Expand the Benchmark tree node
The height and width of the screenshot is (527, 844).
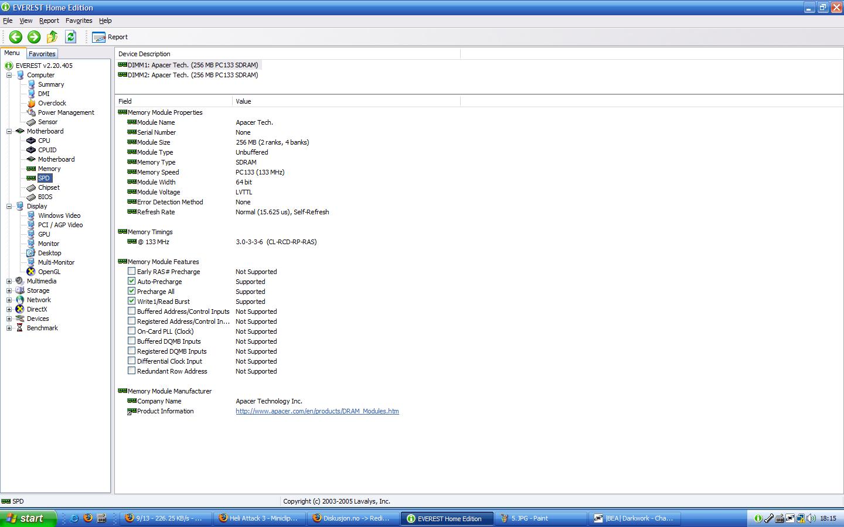coord(9,328)
